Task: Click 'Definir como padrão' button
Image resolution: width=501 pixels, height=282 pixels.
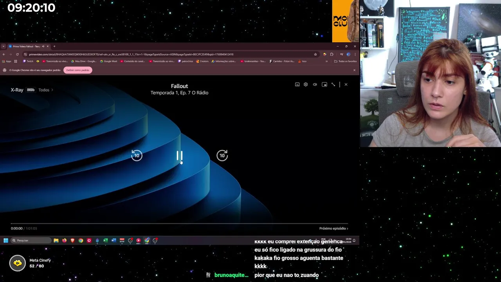Action: point(78,70)
